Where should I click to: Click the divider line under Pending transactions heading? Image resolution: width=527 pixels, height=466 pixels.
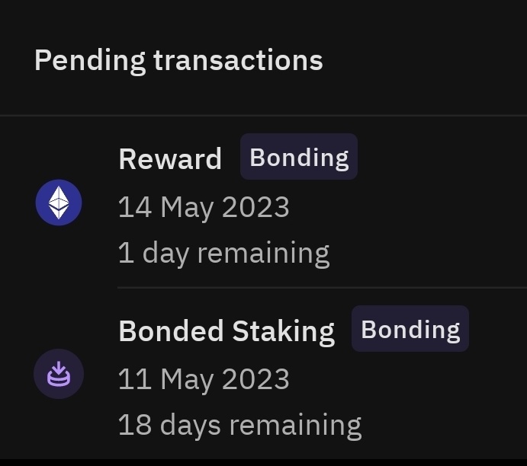[x=263, y=116]
